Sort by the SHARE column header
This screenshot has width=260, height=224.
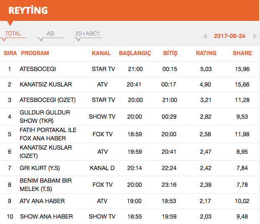click(242, 53)
